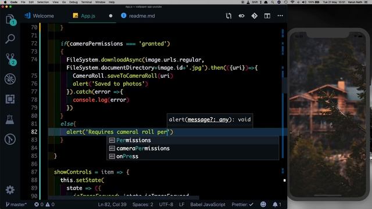The height and width of the screenshot is (209, 372).
Task: Click the Spotlight search icon in menu bar
Action: (273, 2)
